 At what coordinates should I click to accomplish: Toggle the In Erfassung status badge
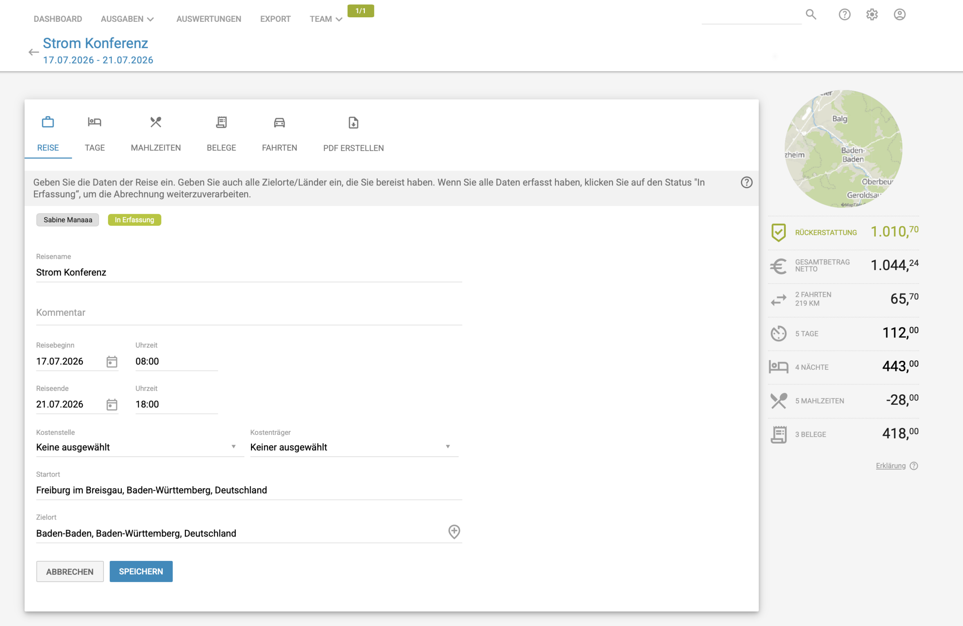pyautogui.click(x=134, y=220)
